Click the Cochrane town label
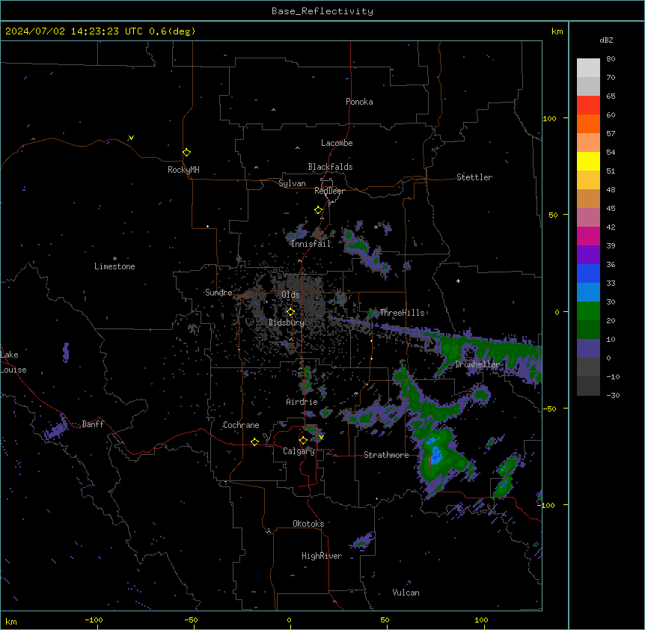 tap(241, 425)
